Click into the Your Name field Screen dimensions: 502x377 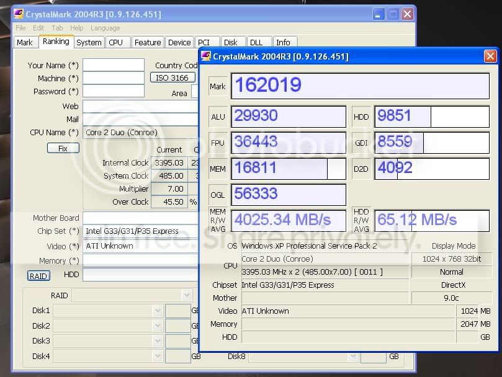114,65
